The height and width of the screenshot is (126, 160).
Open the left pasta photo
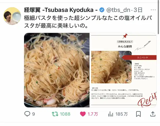pos(57,70)
